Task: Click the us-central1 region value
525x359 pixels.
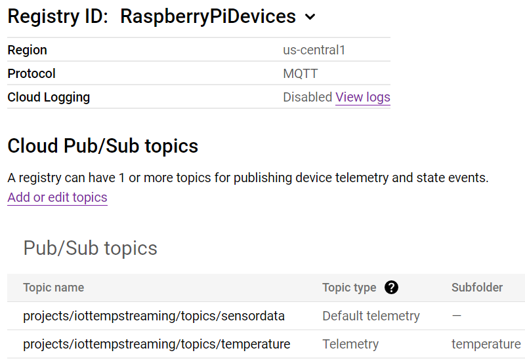Action: click(314, 50)
